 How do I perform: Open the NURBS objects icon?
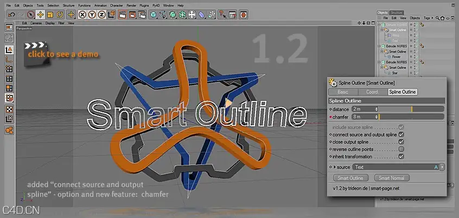tap(173, 14)
